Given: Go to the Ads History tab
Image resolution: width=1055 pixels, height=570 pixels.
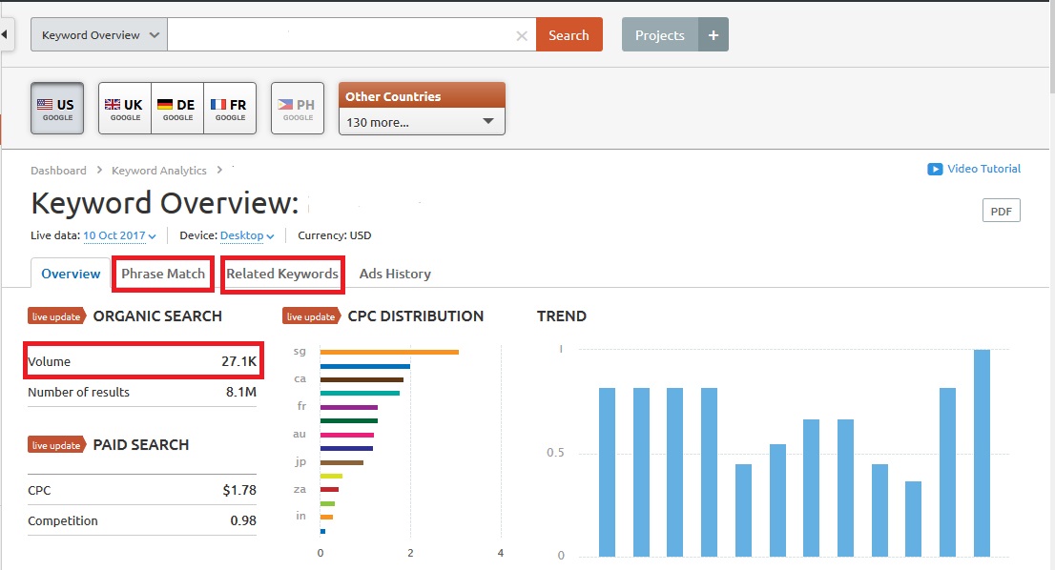Looking at the screenshot, I should [395, 274].
